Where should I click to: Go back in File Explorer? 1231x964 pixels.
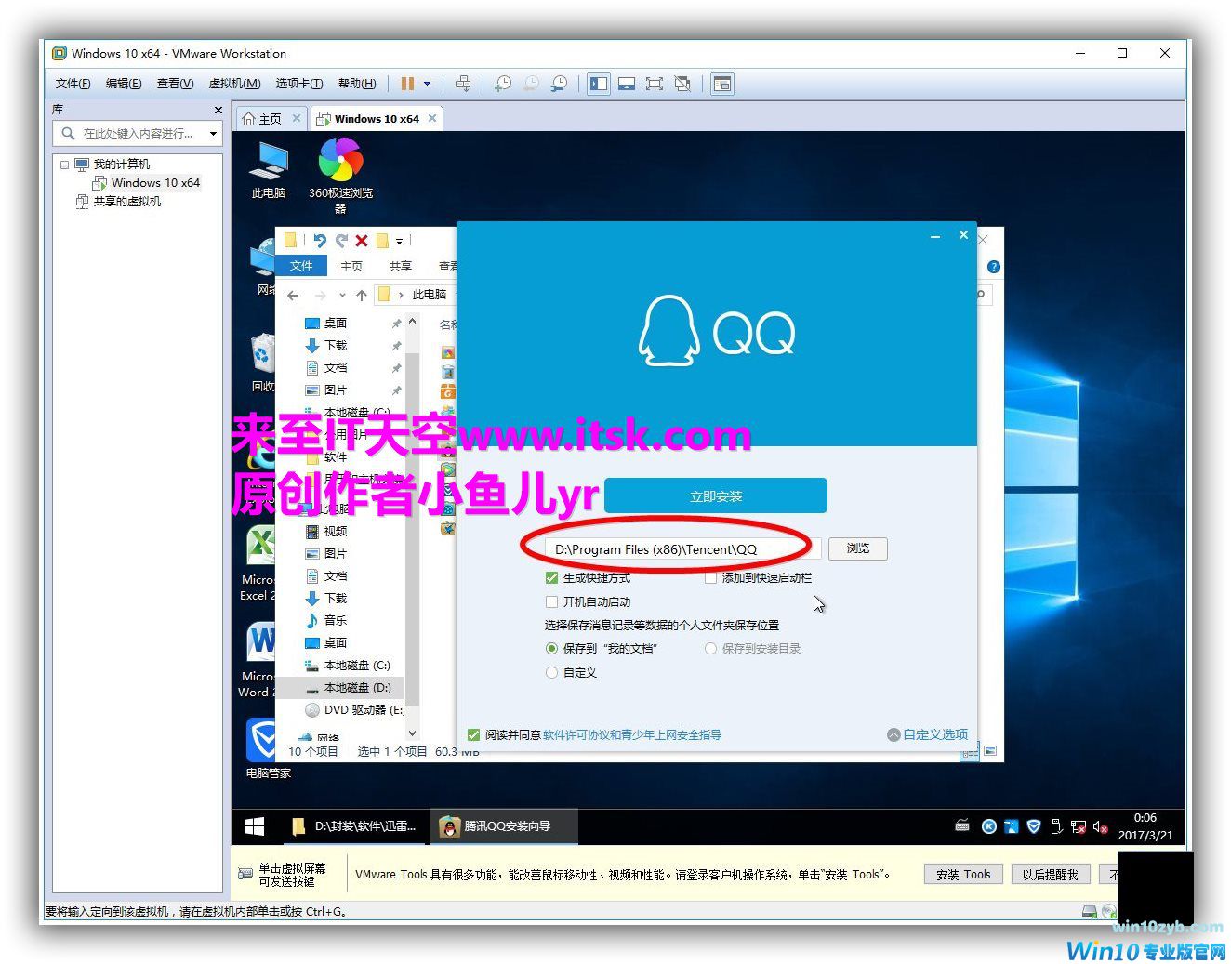[293, 296]
